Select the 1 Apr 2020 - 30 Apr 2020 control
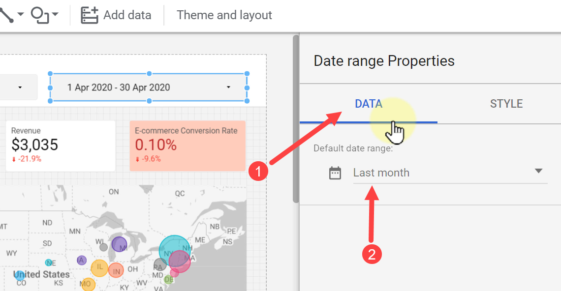Image resolution: width=561 pixels, height=291 pixels. click(149, 87)
